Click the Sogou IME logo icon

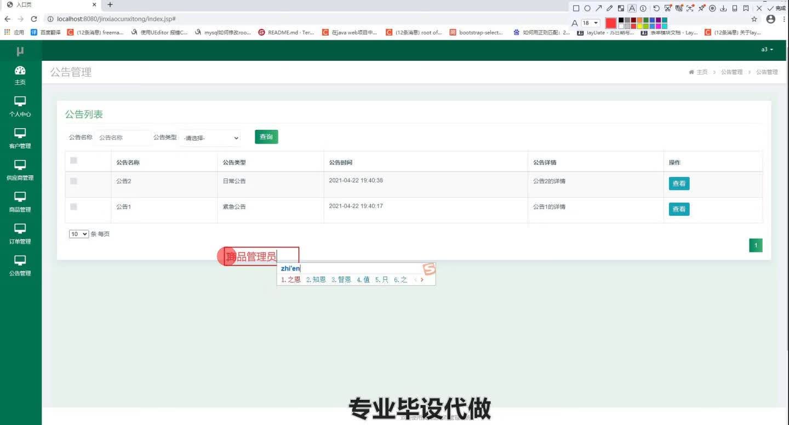coord(429,269)
